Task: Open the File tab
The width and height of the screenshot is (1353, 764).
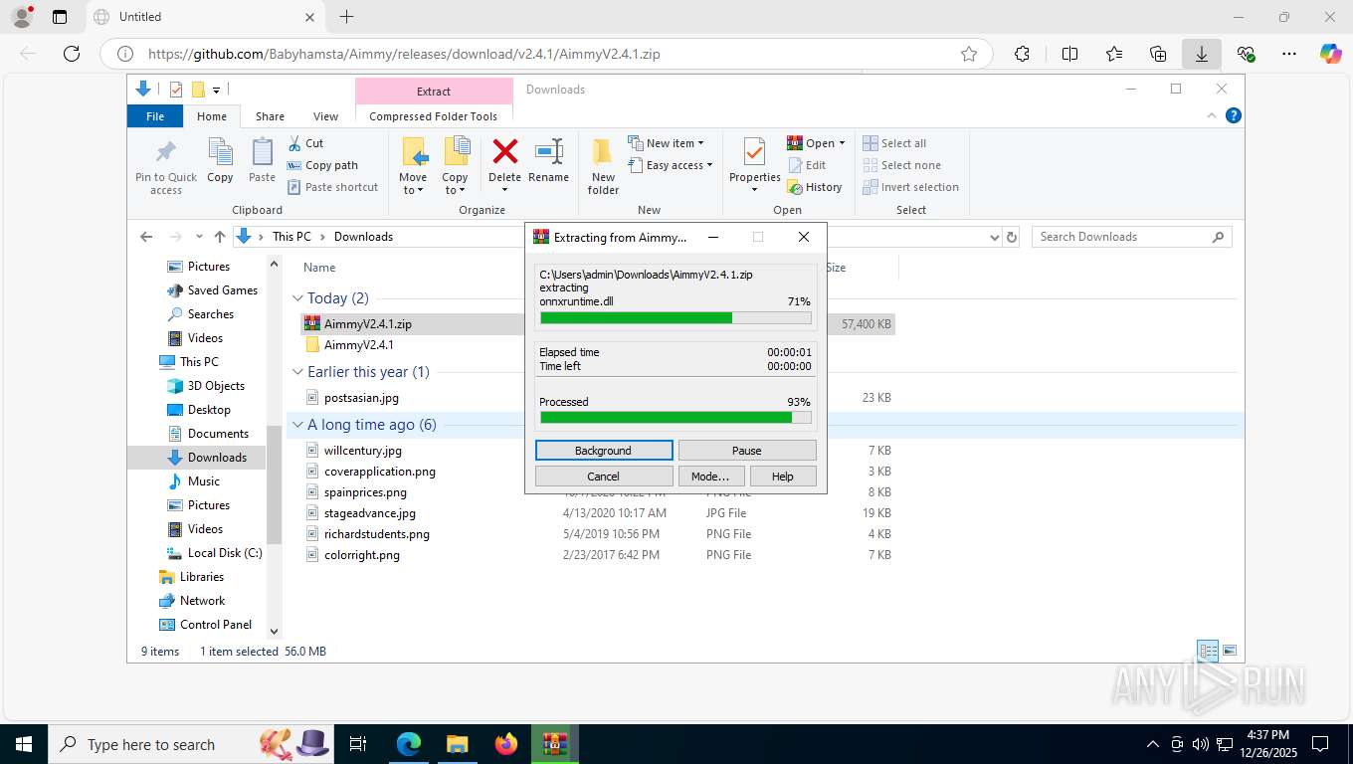Action: pyautogui.click(x=155, y=116)
